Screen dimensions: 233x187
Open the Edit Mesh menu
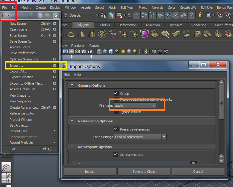tap(127, 8)
